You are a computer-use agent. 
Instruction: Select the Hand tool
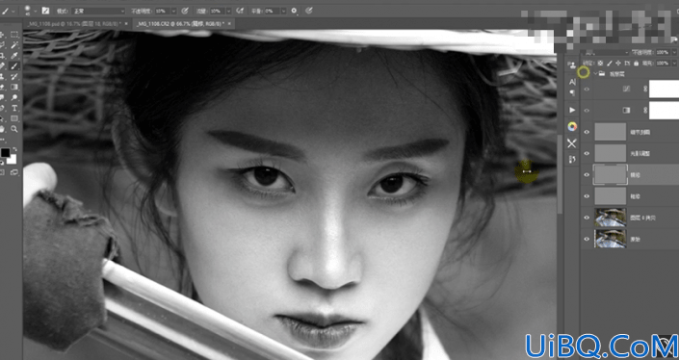coord(2,129)
